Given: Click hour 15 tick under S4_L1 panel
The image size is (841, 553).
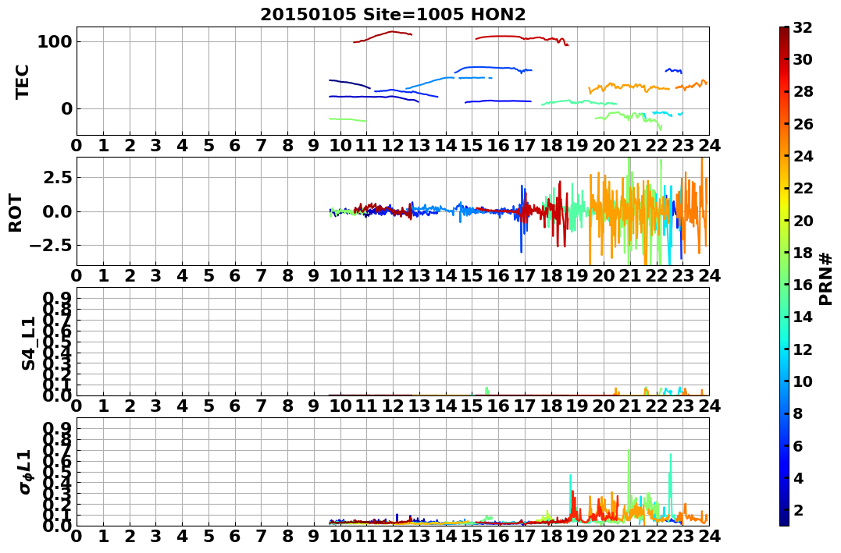Looking at the screenshot, I should [472, 406].
